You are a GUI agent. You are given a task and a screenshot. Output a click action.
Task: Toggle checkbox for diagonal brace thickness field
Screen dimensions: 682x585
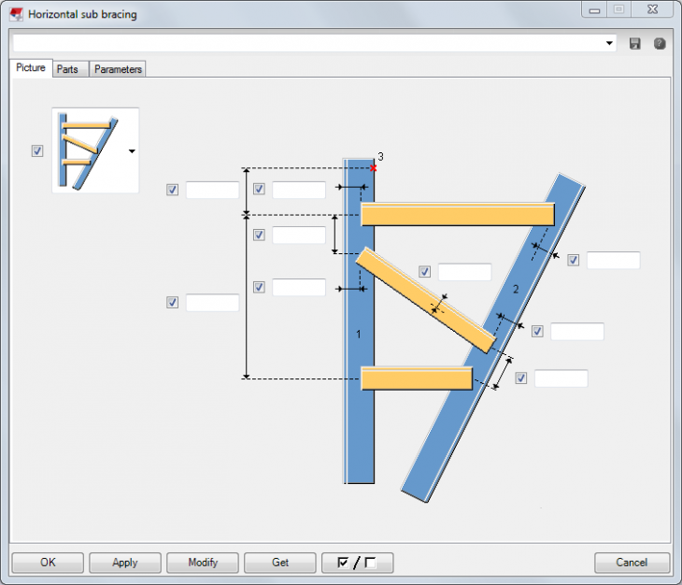[424, 272]
